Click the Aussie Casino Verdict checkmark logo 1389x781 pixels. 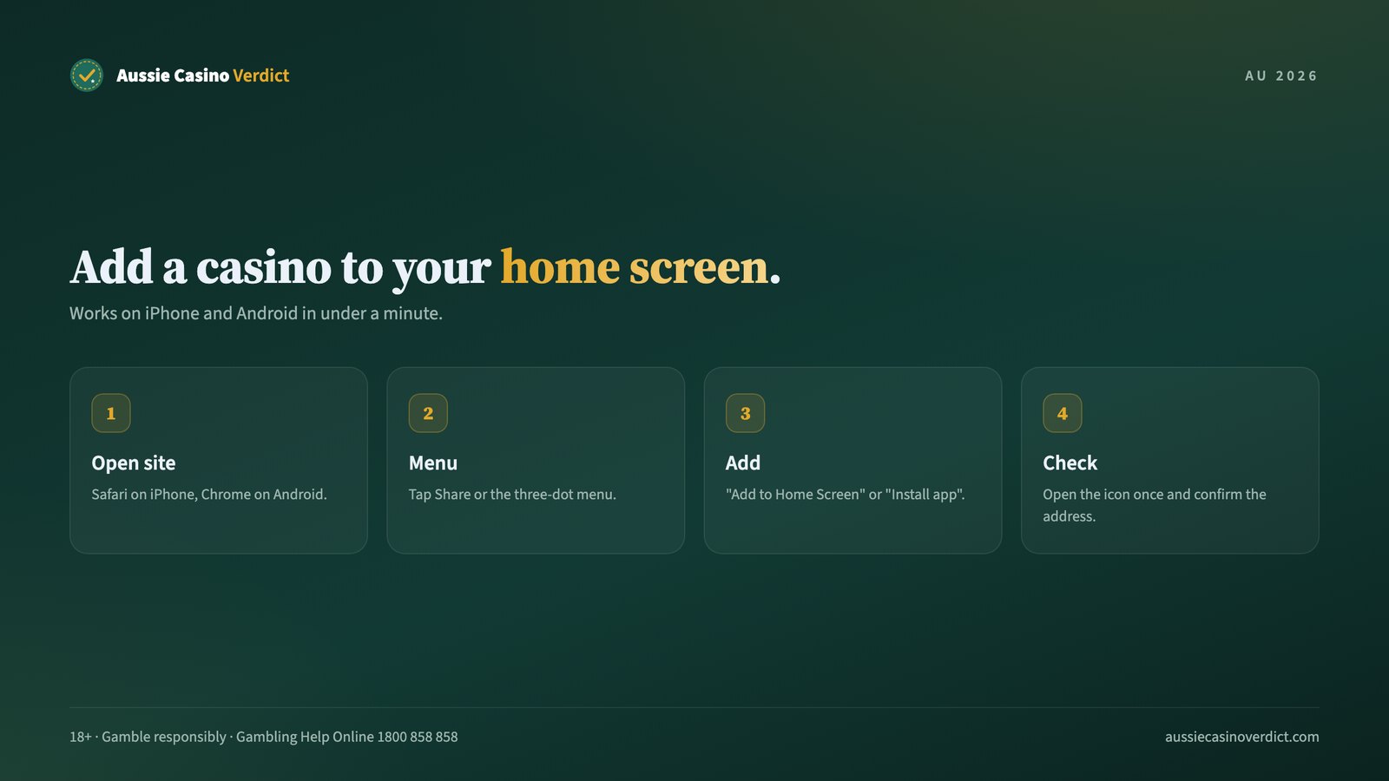(x=86, y=75)
